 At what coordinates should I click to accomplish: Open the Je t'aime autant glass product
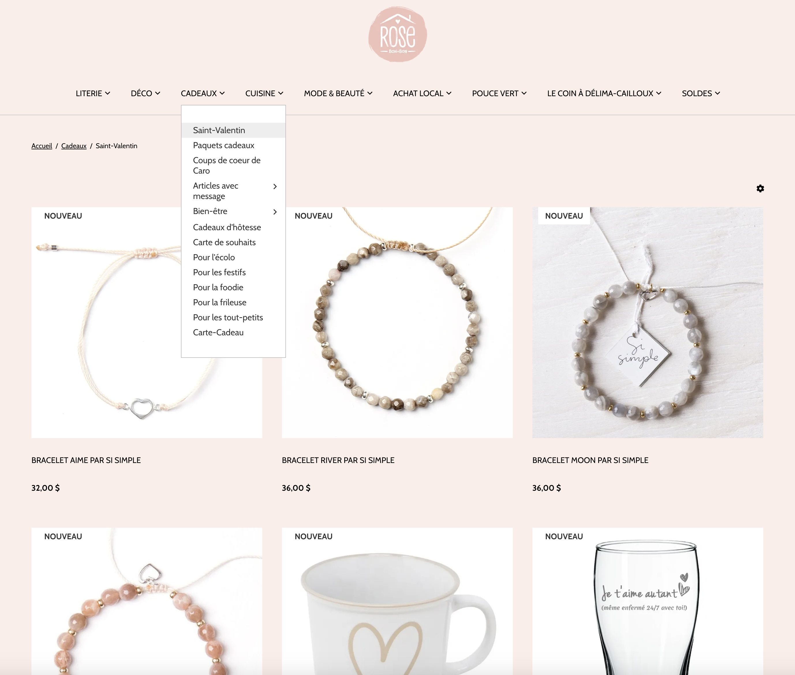point(648,601)
